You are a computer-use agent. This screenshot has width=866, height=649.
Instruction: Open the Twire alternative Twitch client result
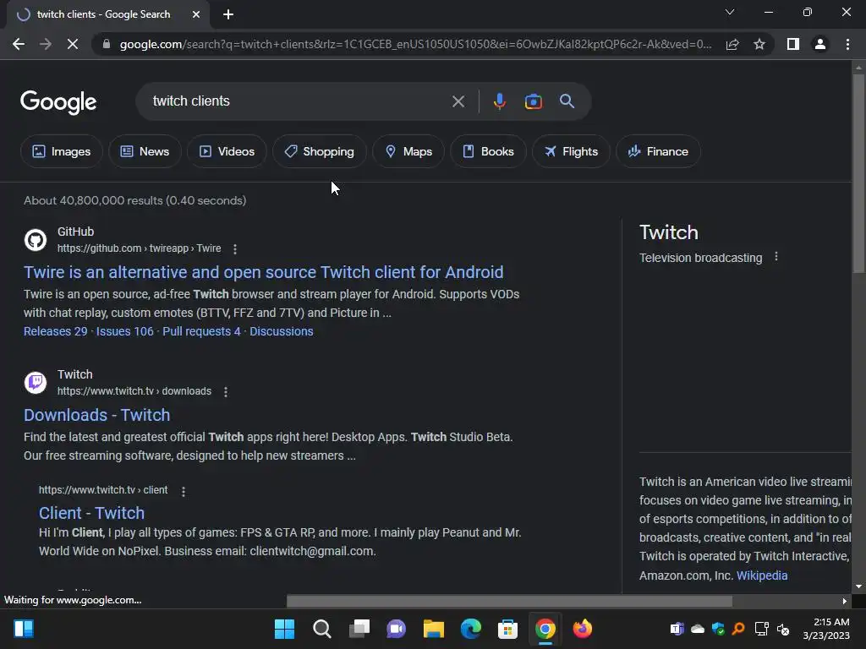point(264,272)
